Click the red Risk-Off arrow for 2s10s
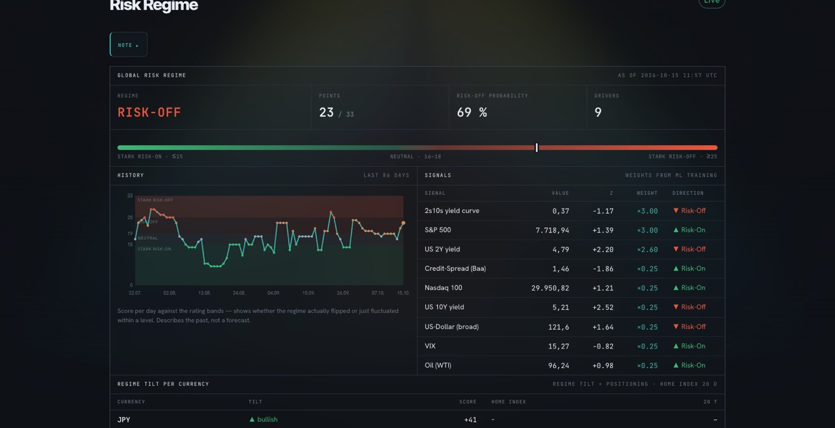The width and height of the screenshot is (835, 428). coord(676,211)
